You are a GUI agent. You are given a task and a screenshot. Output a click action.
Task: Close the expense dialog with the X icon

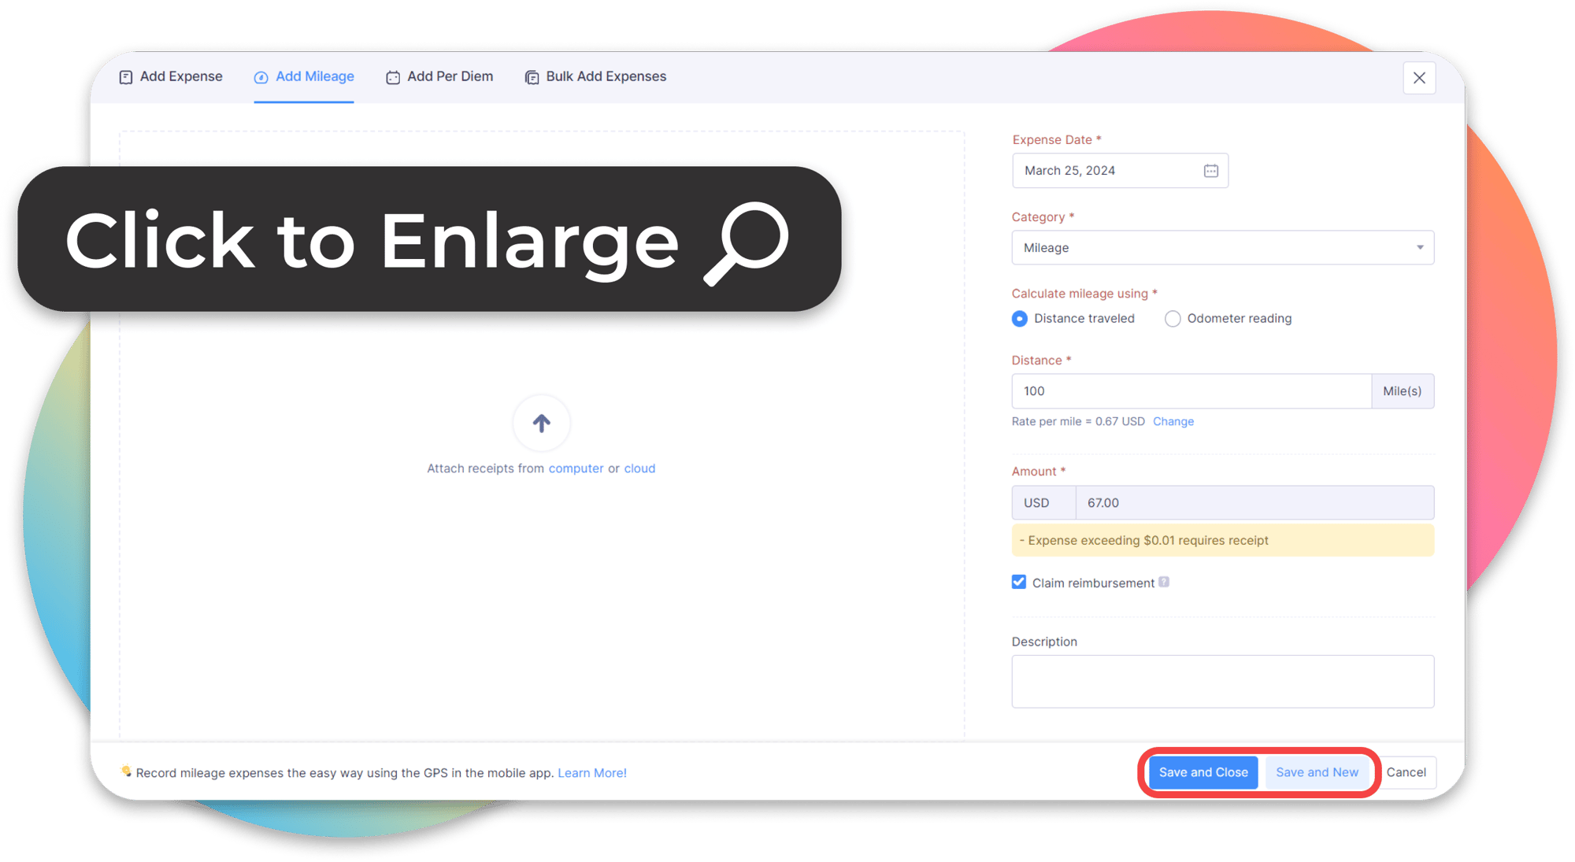point(1419,78)
